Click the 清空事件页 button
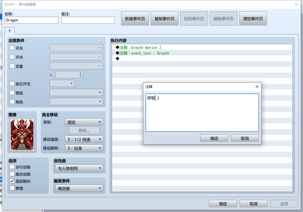This screenshot has width=303, height=212. pyautogui.click(x=253, y=18)
